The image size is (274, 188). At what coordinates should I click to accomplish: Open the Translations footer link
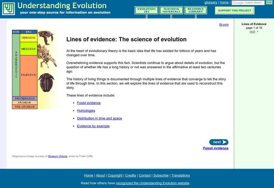[180, 175]
